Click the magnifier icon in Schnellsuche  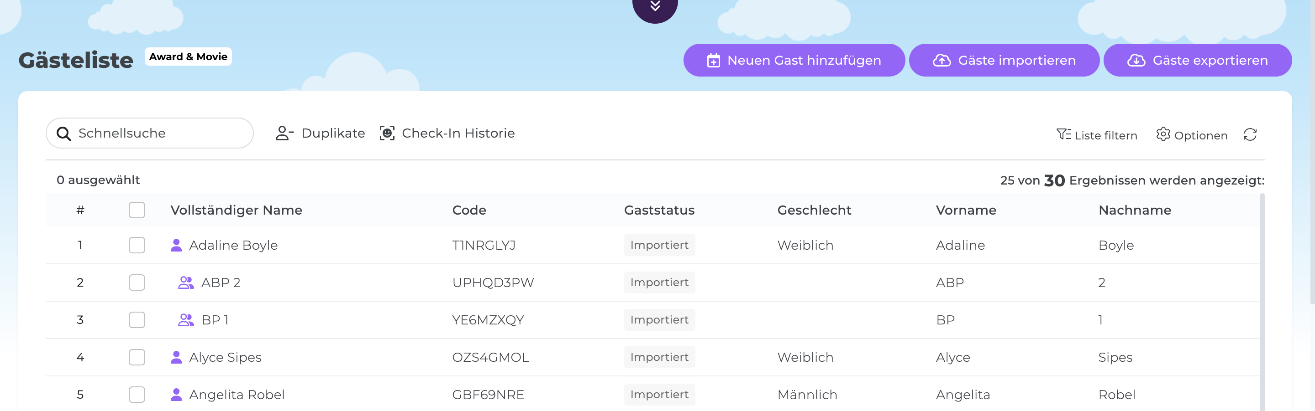click(x=64, y=133)
